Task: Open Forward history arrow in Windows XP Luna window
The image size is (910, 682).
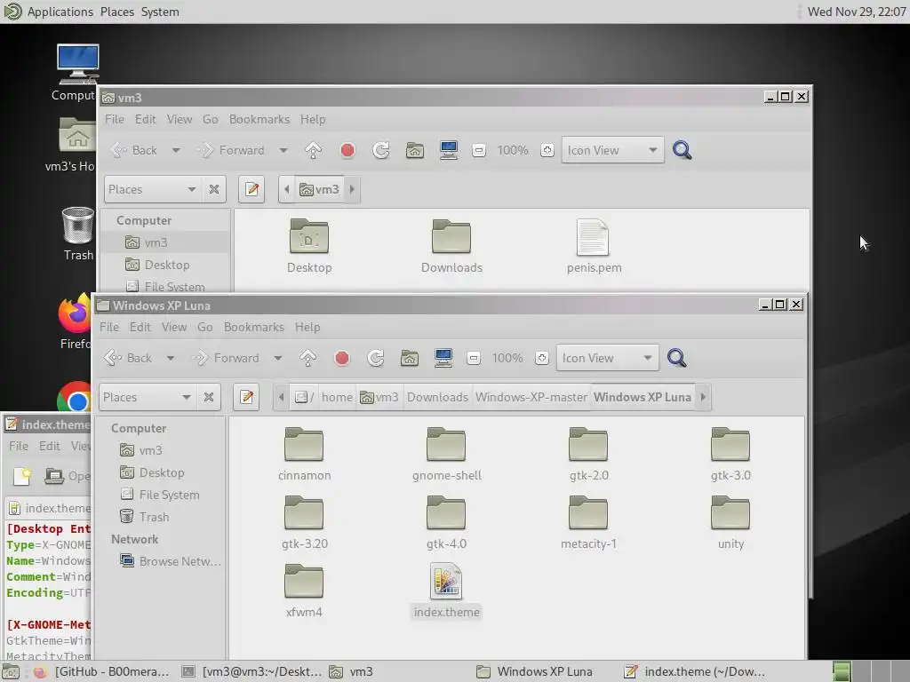Action: pyautogui.click(x=278, y=358)
